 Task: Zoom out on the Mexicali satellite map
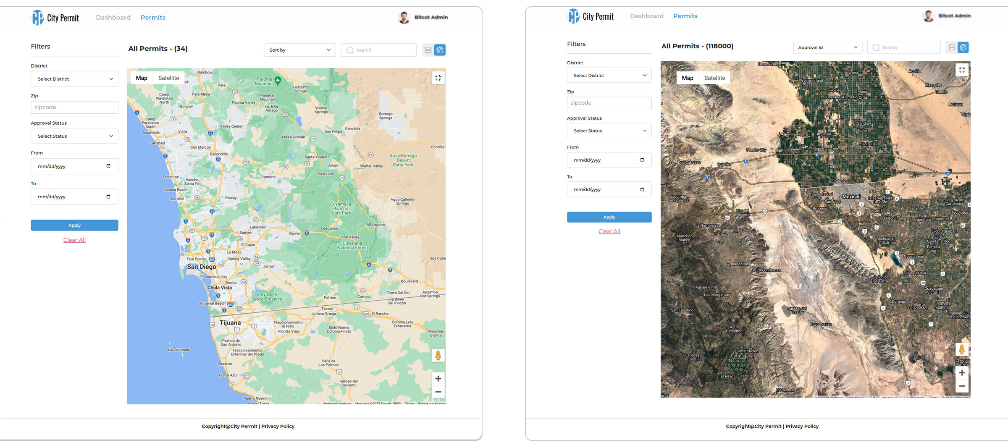pos(962,386)
